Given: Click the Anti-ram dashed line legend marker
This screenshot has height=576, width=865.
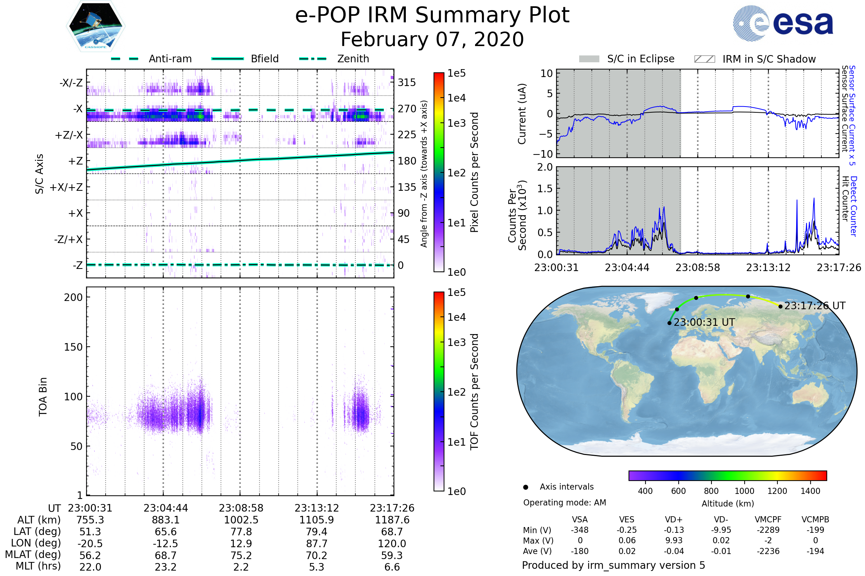Looking at the screenshot, I should tap(125, 59).
